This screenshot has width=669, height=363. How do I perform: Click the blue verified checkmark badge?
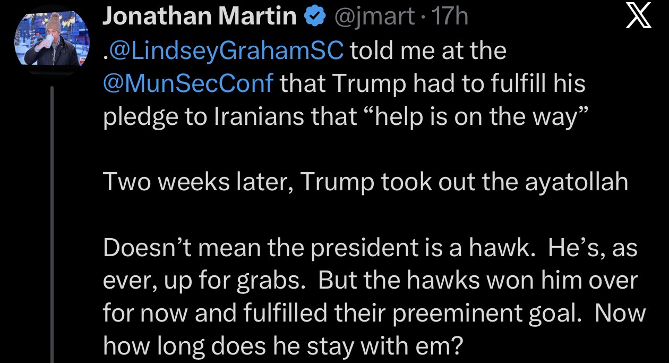point(315,17)
